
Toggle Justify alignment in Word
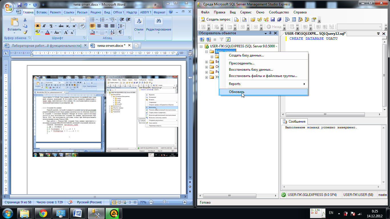(x=112, y=26)
